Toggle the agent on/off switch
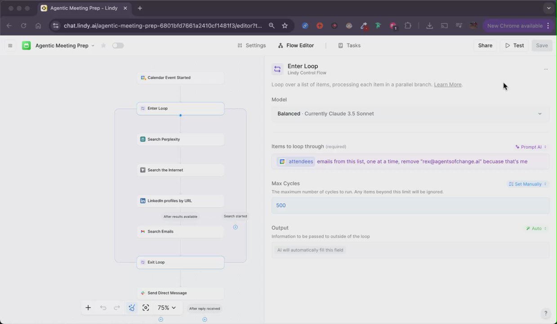Image resolution: width=557 pixels, height=324 pixels. point(118,45)
